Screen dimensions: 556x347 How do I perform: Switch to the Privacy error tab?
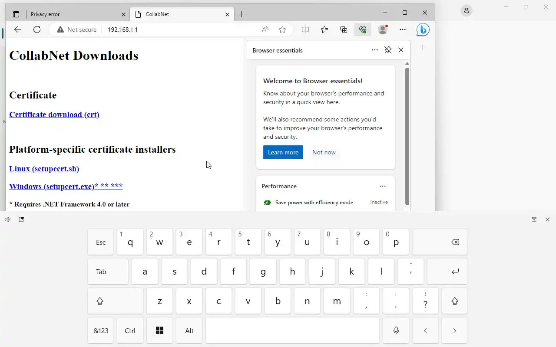[x=77, y=14]
